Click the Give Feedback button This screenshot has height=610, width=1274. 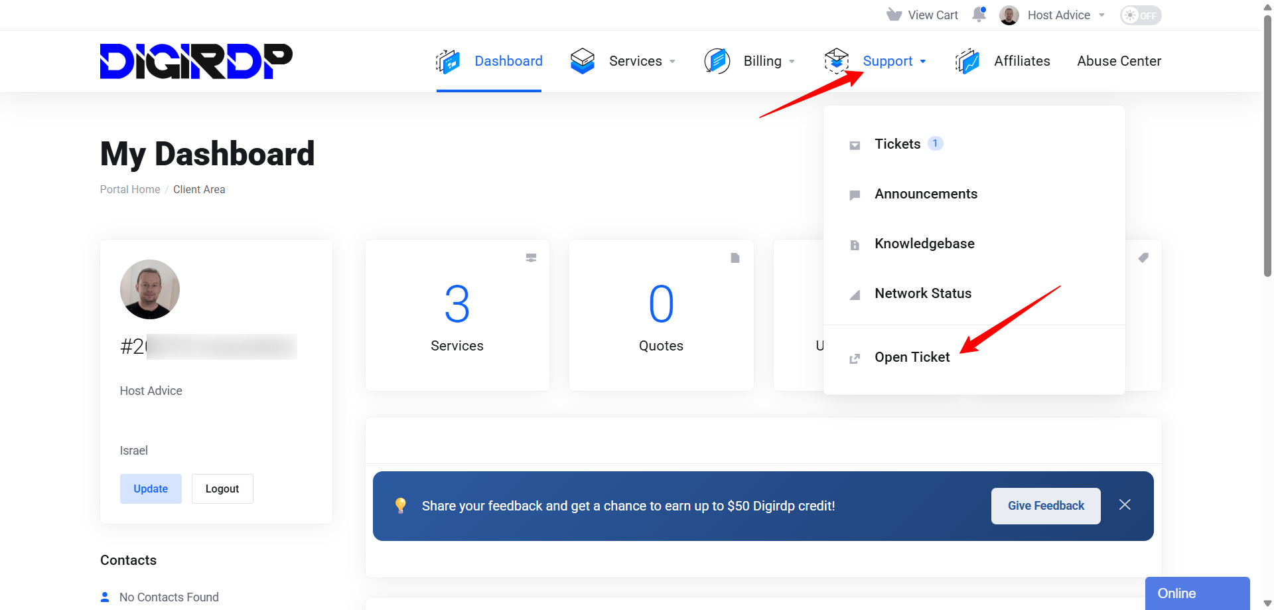point(1046,506)
